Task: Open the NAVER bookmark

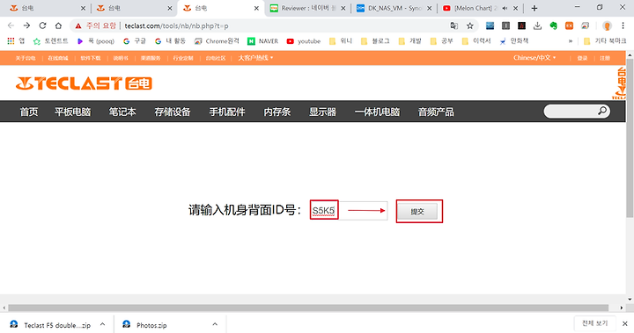Action: [x=262, y=41]
